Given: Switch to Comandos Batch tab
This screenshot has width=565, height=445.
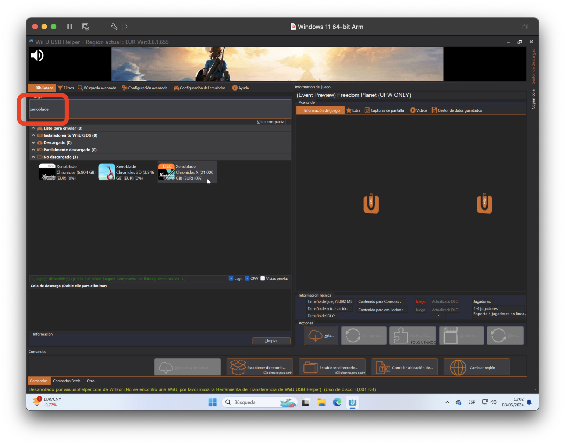Looking at the screenshot, I should pos(67,381).
